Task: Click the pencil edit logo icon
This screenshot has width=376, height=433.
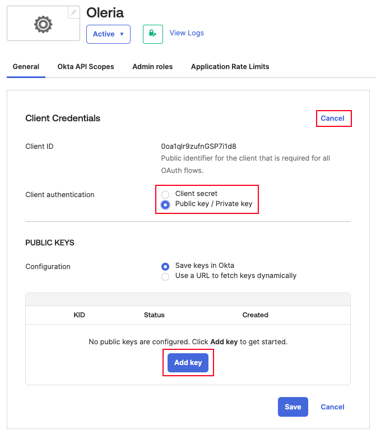Action: tap(73, 12)
